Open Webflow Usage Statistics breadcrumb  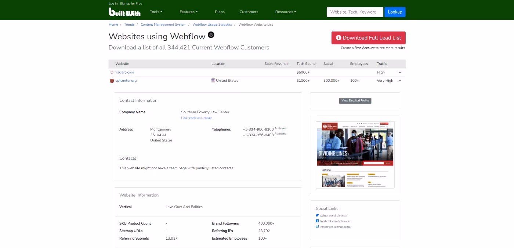[x=212, y=25]
